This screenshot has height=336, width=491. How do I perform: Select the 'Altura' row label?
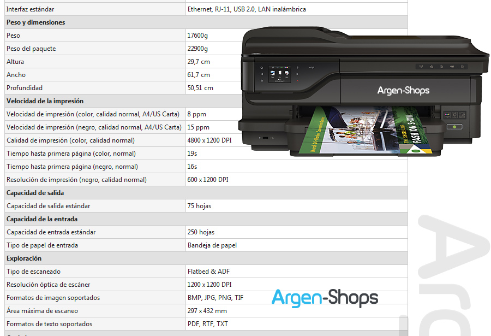15,62
